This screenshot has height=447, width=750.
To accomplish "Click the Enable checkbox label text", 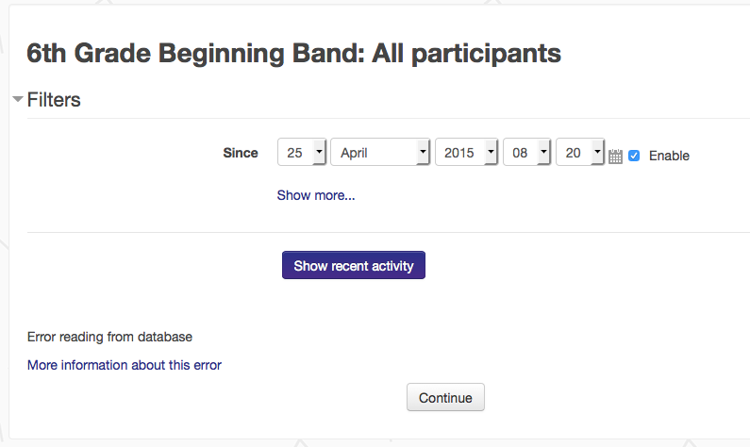I will [x=669, y=156].
